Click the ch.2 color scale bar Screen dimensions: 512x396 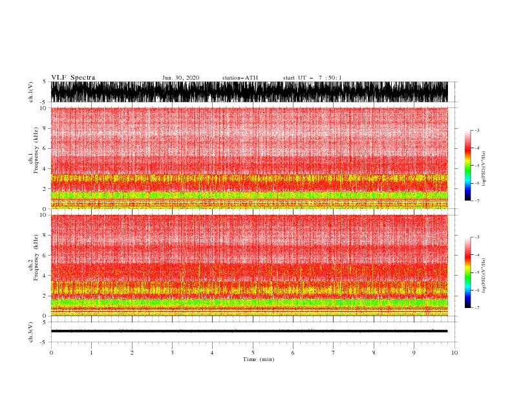tap(467, 272)
